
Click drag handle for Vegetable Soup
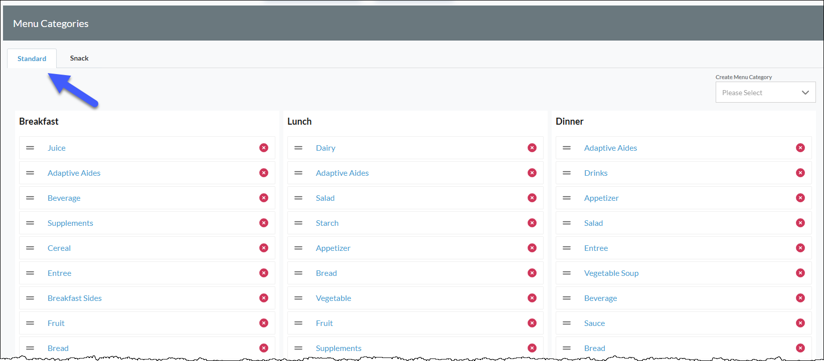(567, 273)
